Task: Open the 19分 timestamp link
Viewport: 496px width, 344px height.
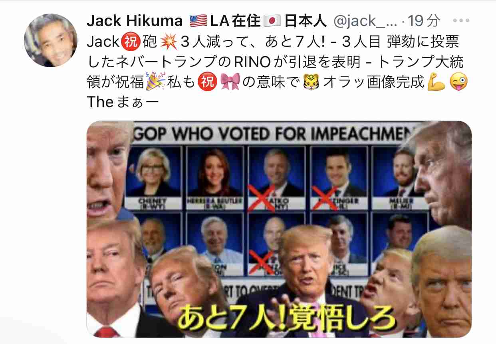Action: pyautogui.click(x=426, y=21)
